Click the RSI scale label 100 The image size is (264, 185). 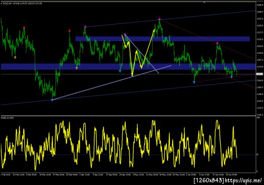click(258, 118)
